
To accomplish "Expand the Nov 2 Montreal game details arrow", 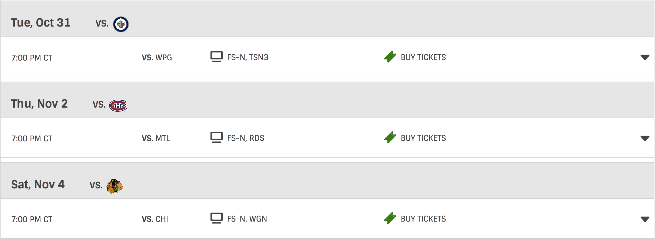I will [645, 138].
